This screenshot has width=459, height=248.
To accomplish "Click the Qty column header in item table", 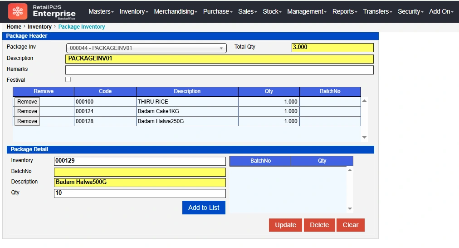I will 269,91.
